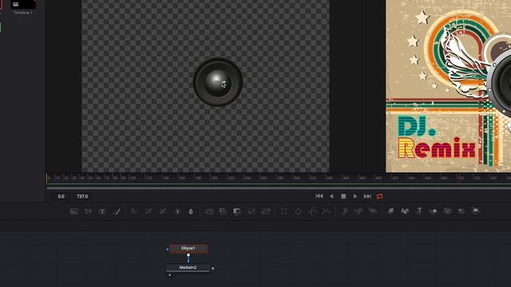Add a pEmitter particle node
The width and height of the screenshot is (511, 287).
tap(344, 211)
